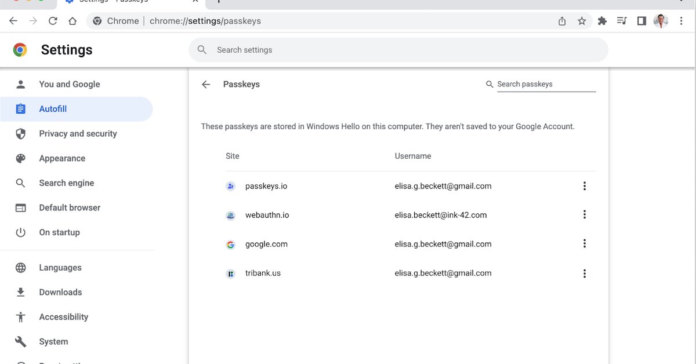Go back from the Passkeys page
Viewport: 696px width, 364px height.
(206, 84)
